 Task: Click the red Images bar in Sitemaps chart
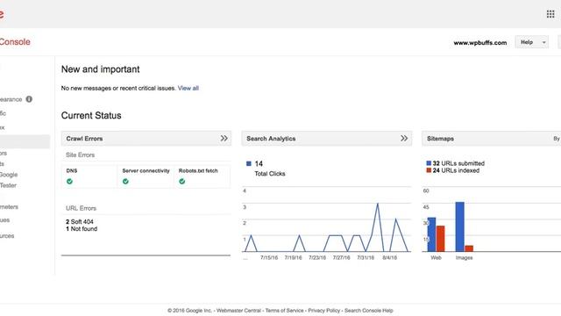[x=469, y=248]
